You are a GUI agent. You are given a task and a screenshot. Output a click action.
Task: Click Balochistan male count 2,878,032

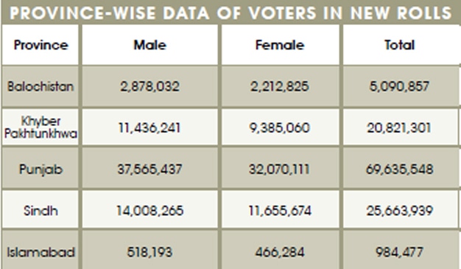[150, 86]
